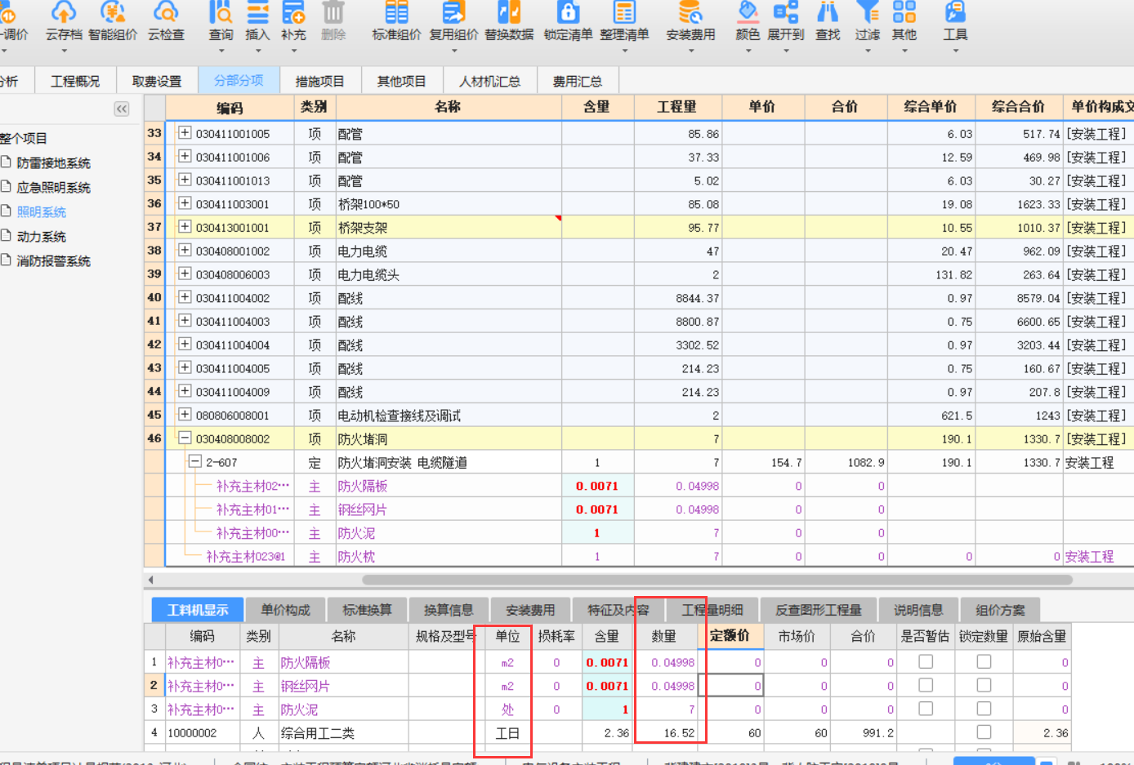1134x765 pixels.
Task: Click the 工程量 column header
Action: [677, 107]
